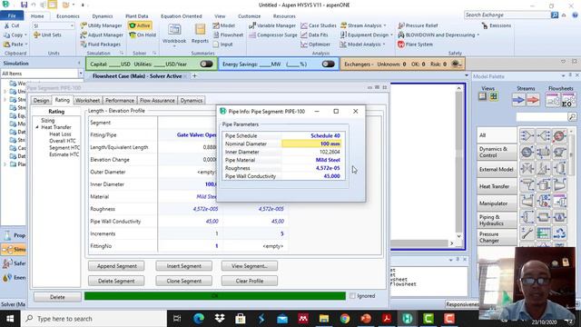Image resolution: width=581 pixels, height=327 pixels.
Task: Select Heat Loss in the Rating tree
Action: click(60, 134)
